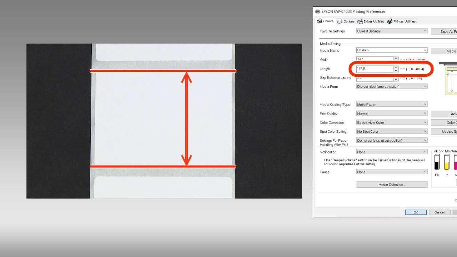Click the yellow Y ink level indicator
Viewport: 457px width, 257px height.
click(447, 162)
